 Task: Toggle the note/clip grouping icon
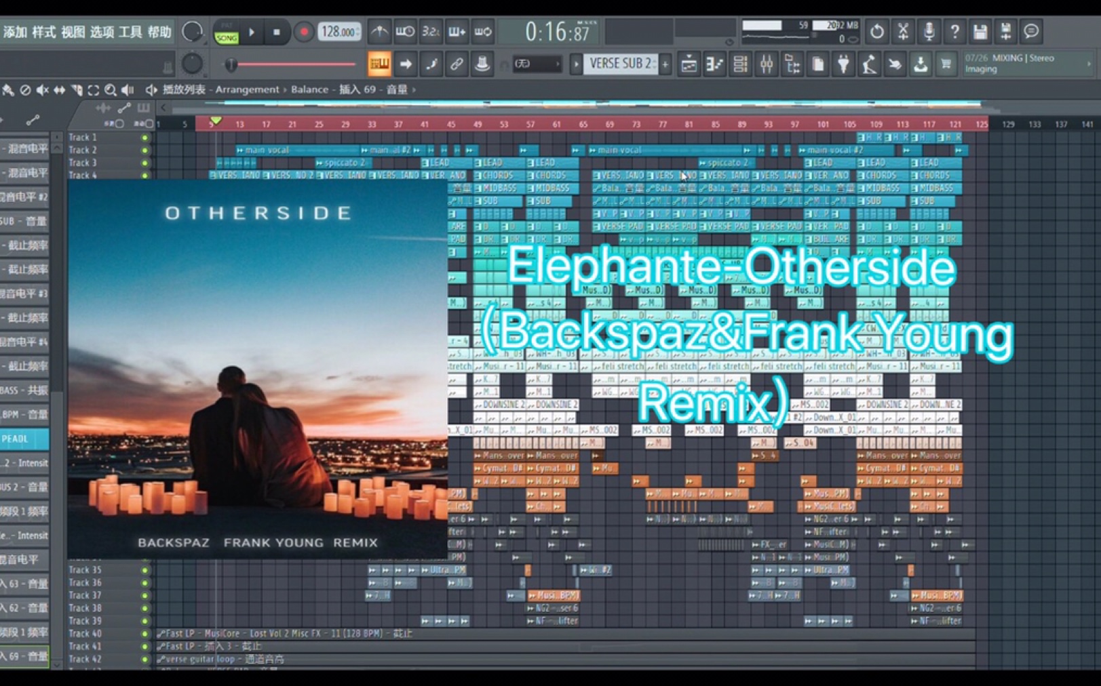coord(431,64)
